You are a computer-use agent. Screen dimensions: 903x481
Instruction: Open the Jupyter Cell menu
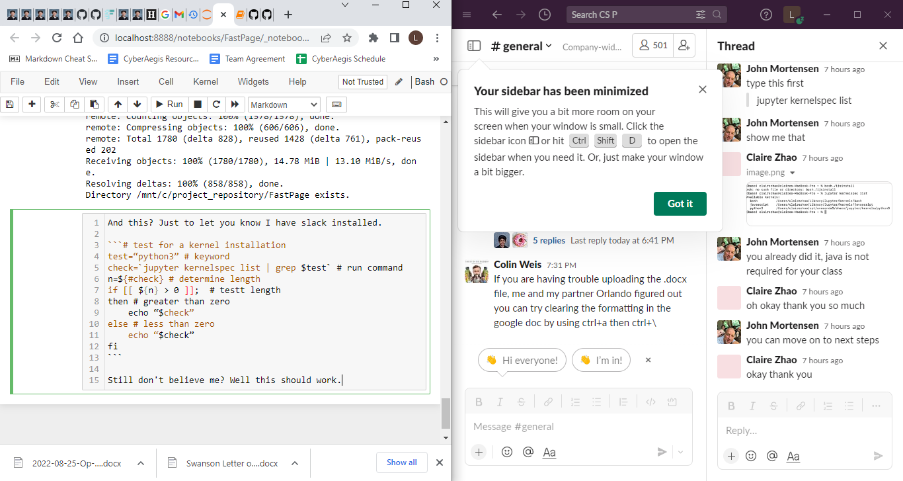(166, 82)
